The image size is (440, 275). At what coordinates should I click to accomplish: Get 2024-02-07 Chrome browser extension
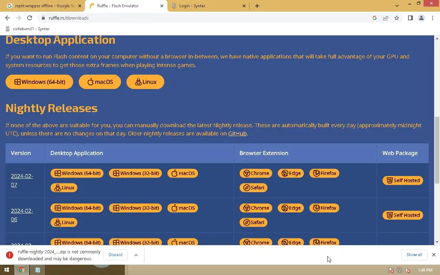coord(256,173)
